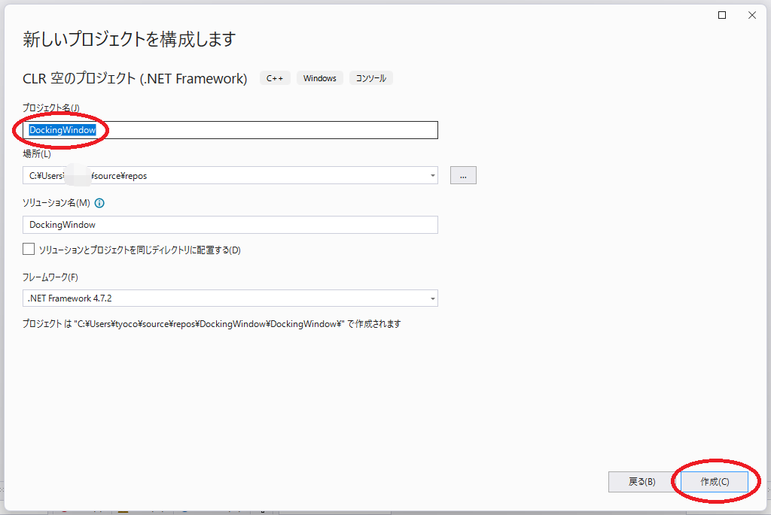Open the 場所 location dropdown arrow
The image size is (771, 515).
coord(433,175)
